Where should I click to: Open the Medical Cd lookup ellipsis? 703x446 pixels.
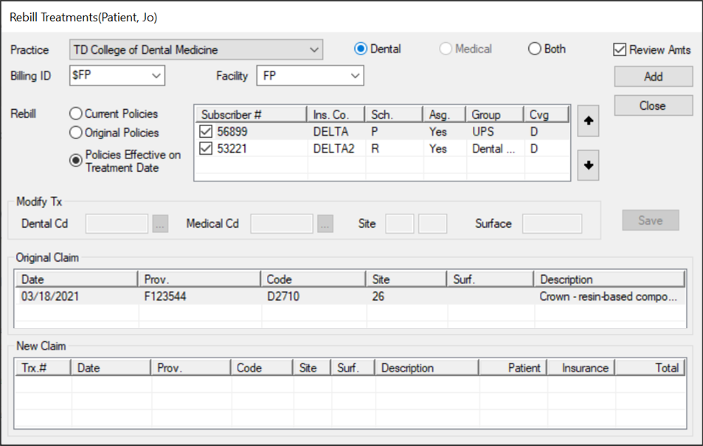325,224
